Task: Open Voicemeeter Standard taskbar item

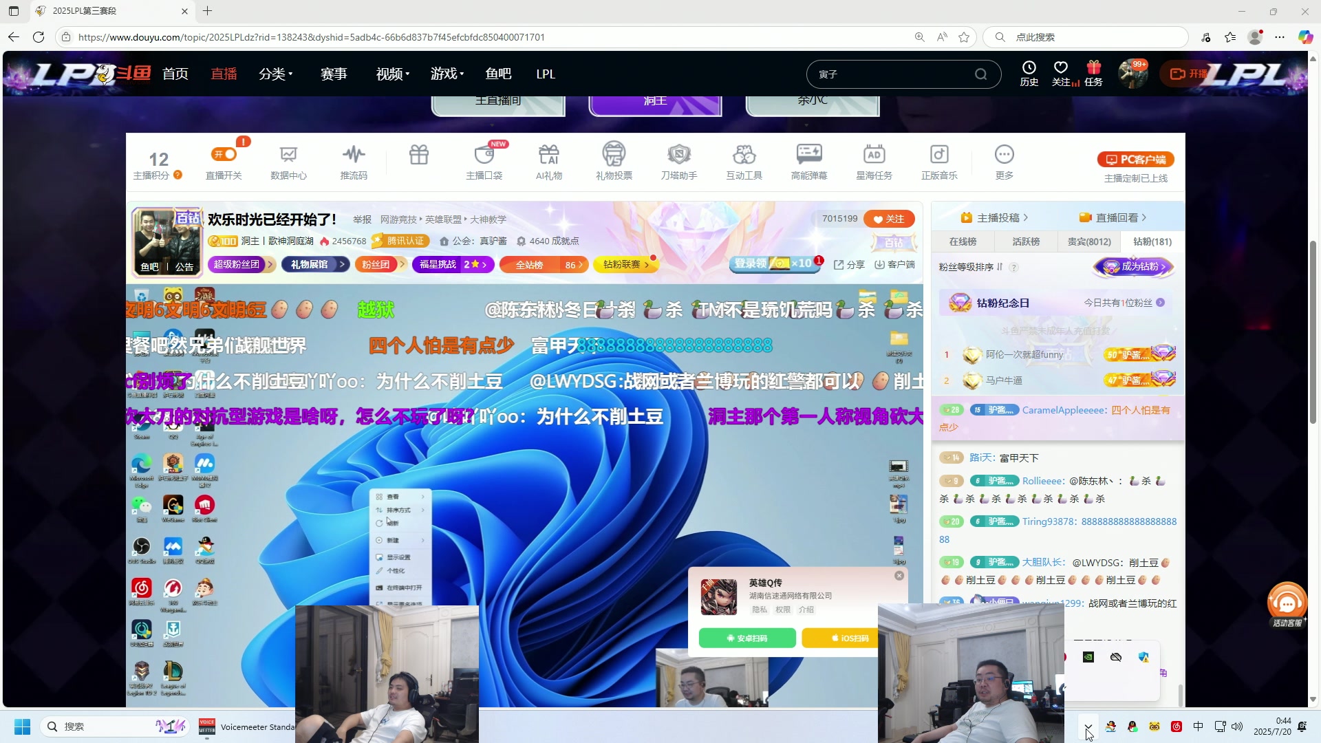Action: (246, 726)
